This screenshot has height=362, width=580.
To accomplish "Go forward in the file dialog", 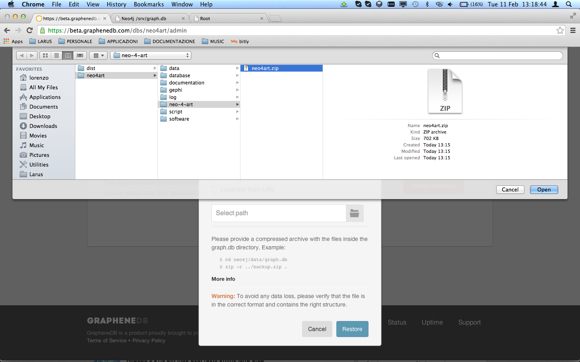I will coord(32,56).
